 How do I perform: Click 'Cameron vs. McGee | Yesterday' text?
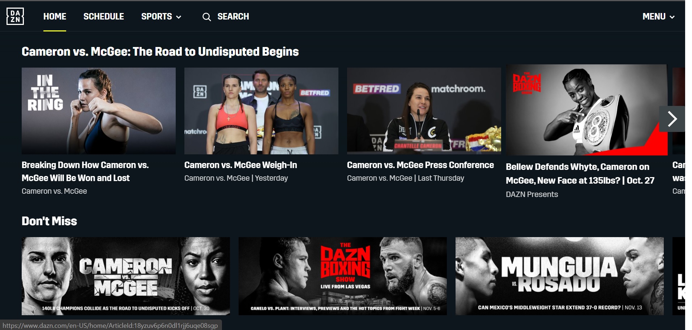click(x=236, y=178)
